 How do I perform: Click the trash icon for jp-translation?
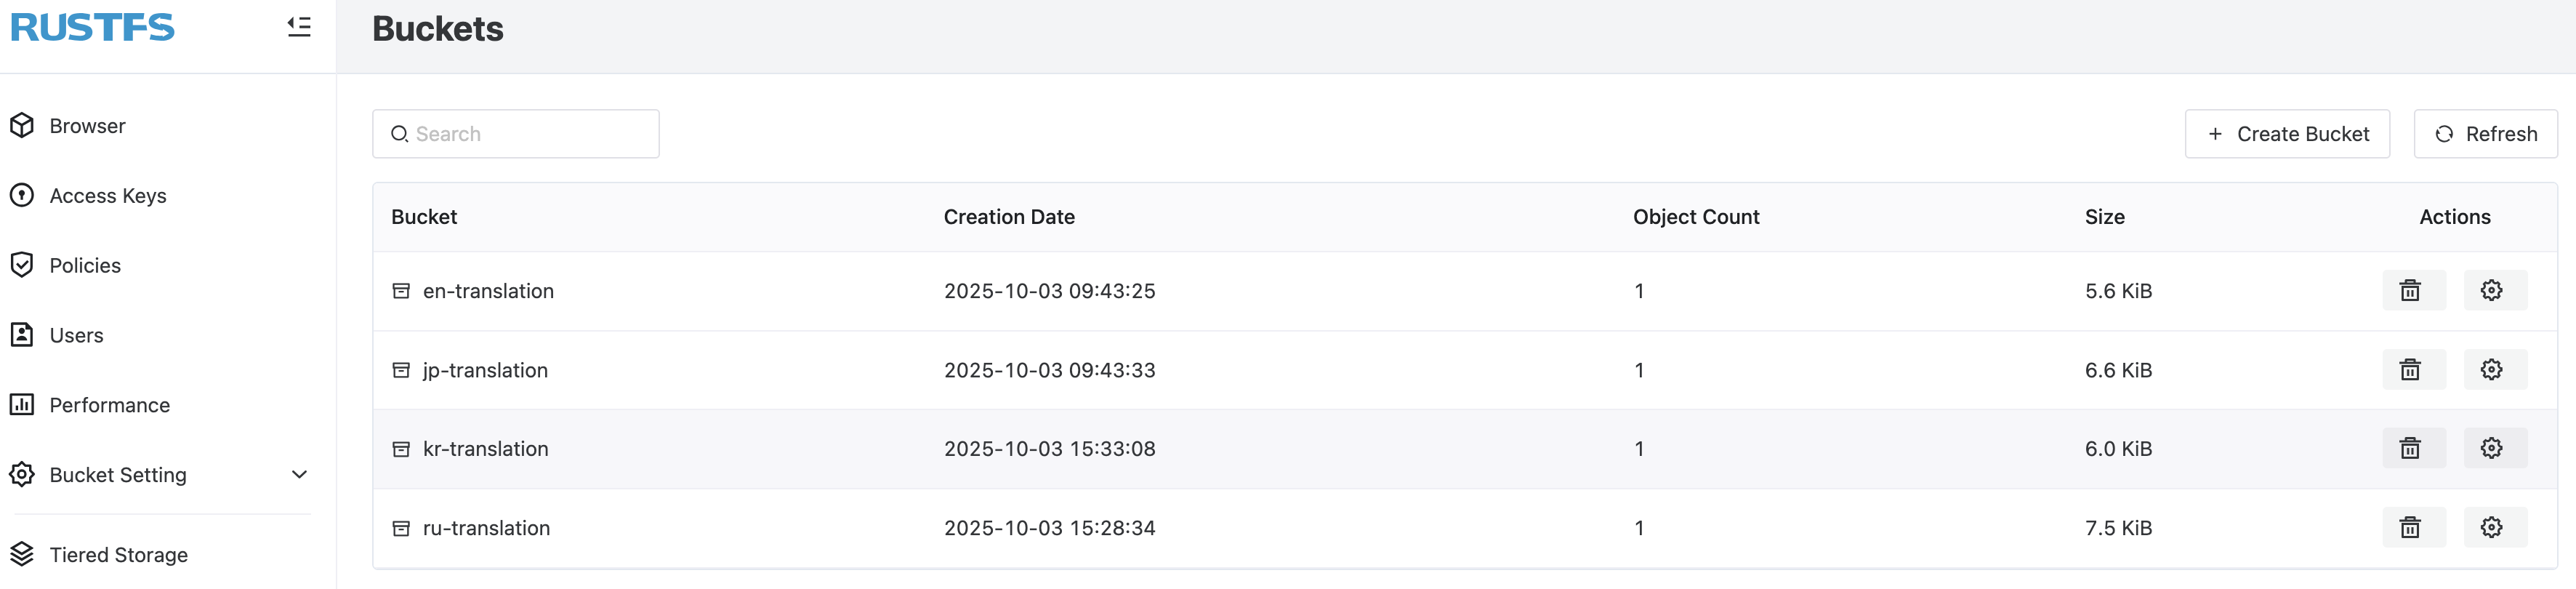tap(2411, 369)
